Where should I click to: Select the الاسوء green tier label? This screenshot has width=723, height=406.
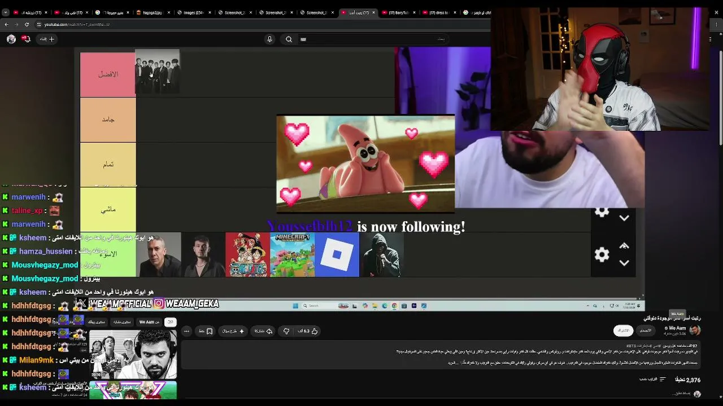(108, 254)
